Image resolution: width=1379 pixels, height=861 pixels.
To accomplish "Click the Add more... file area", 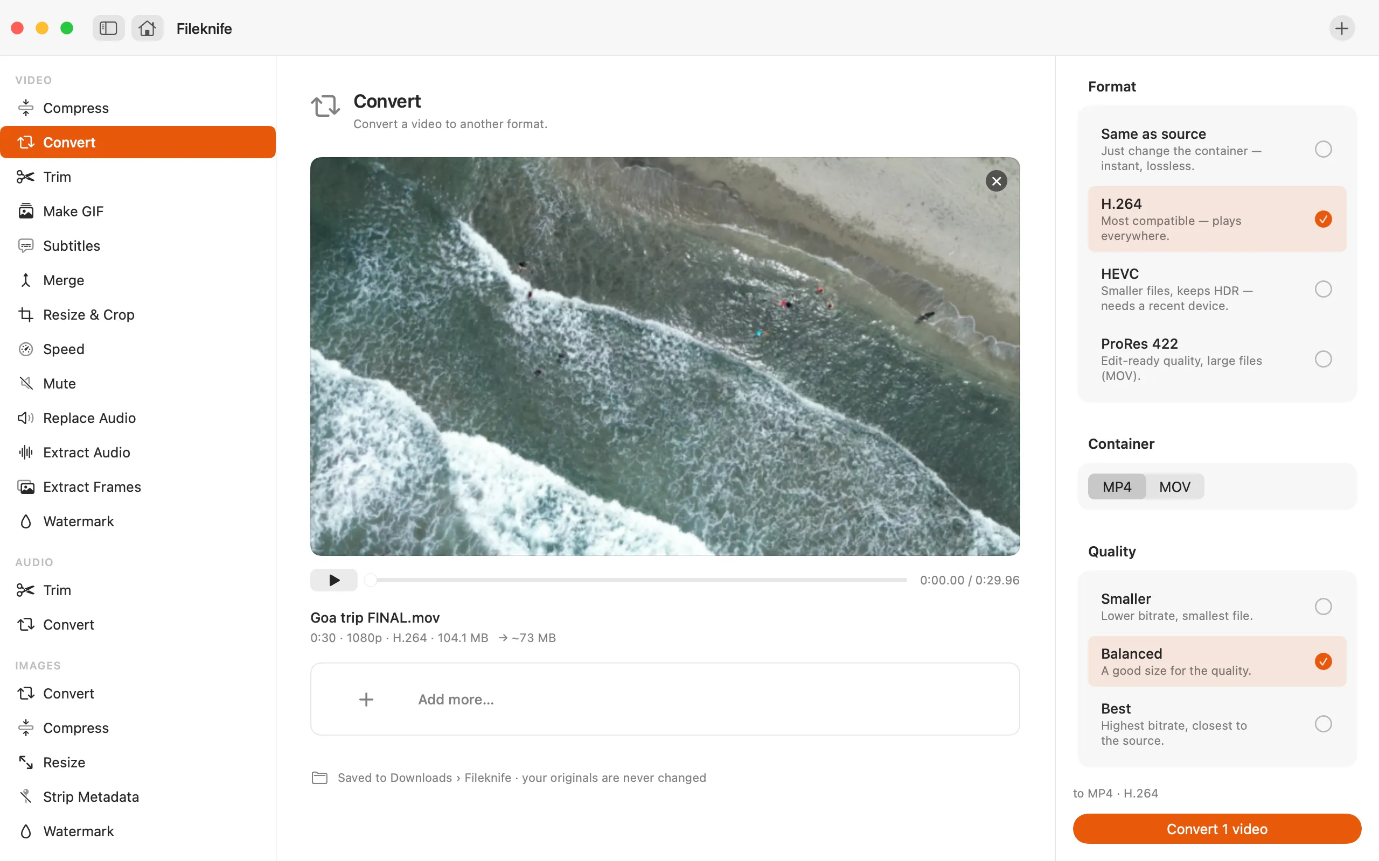I will pos(664,698).
